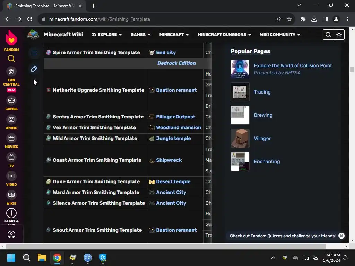The height and width of the screenshot is (266, 355).
Task: Open the Chrome tab search chevron
Action: 299,5
